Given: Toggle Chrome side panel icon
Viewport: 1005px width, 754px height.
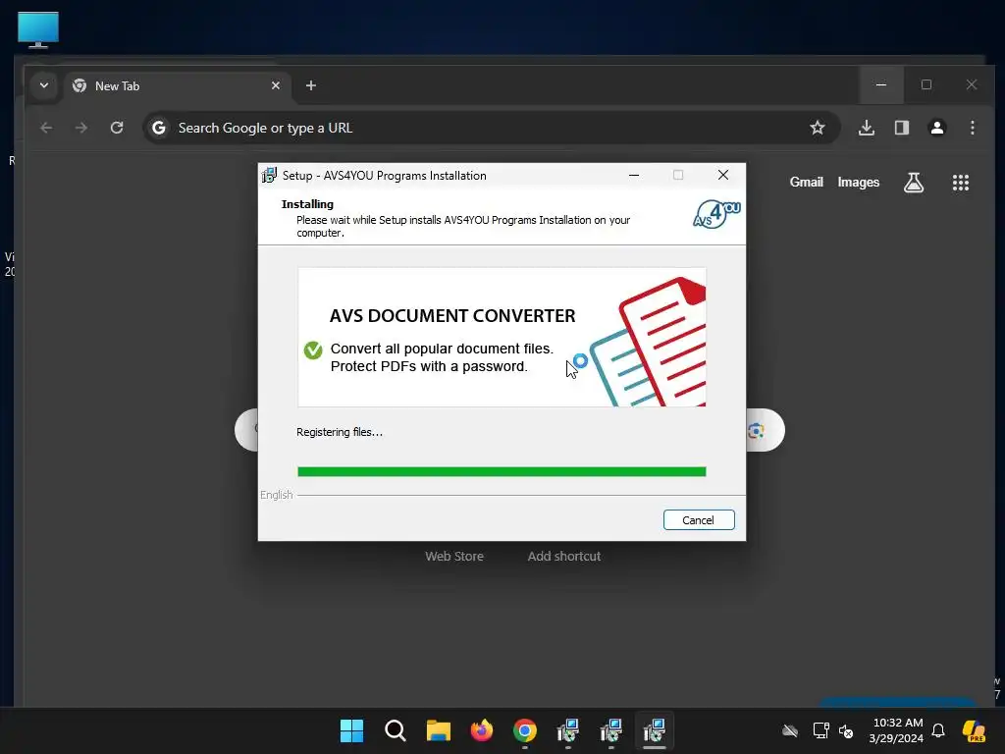Looking at the screenshot, I should pyautogui.click(x=902, y=128).
